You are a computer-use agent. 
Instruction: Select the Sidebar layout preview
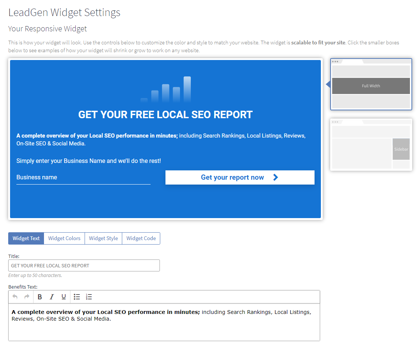point(371,145)
